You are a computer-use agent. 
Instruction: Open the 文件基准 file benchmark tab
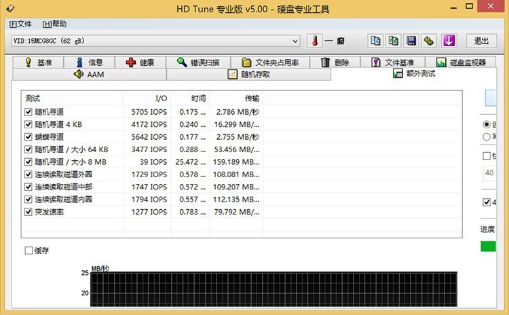[x=393, y=62]
